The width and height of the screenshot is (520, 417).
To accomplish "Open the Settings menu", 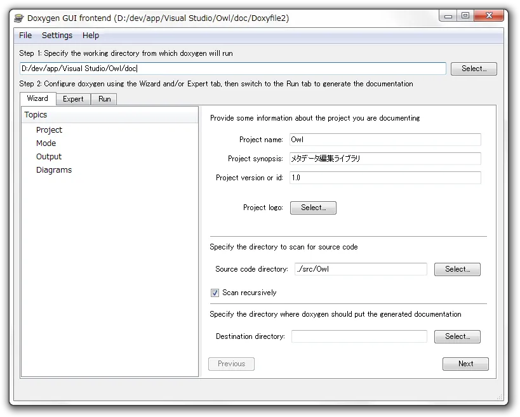I will [57, 36].
